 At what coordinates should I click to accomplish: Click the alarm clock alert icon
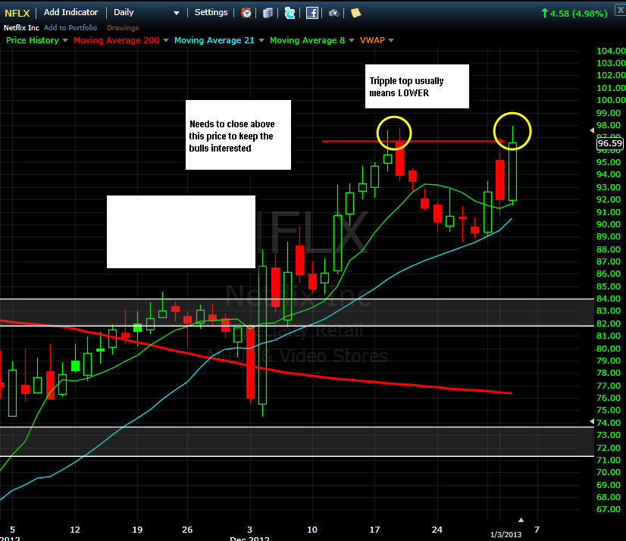click(246, 13)
